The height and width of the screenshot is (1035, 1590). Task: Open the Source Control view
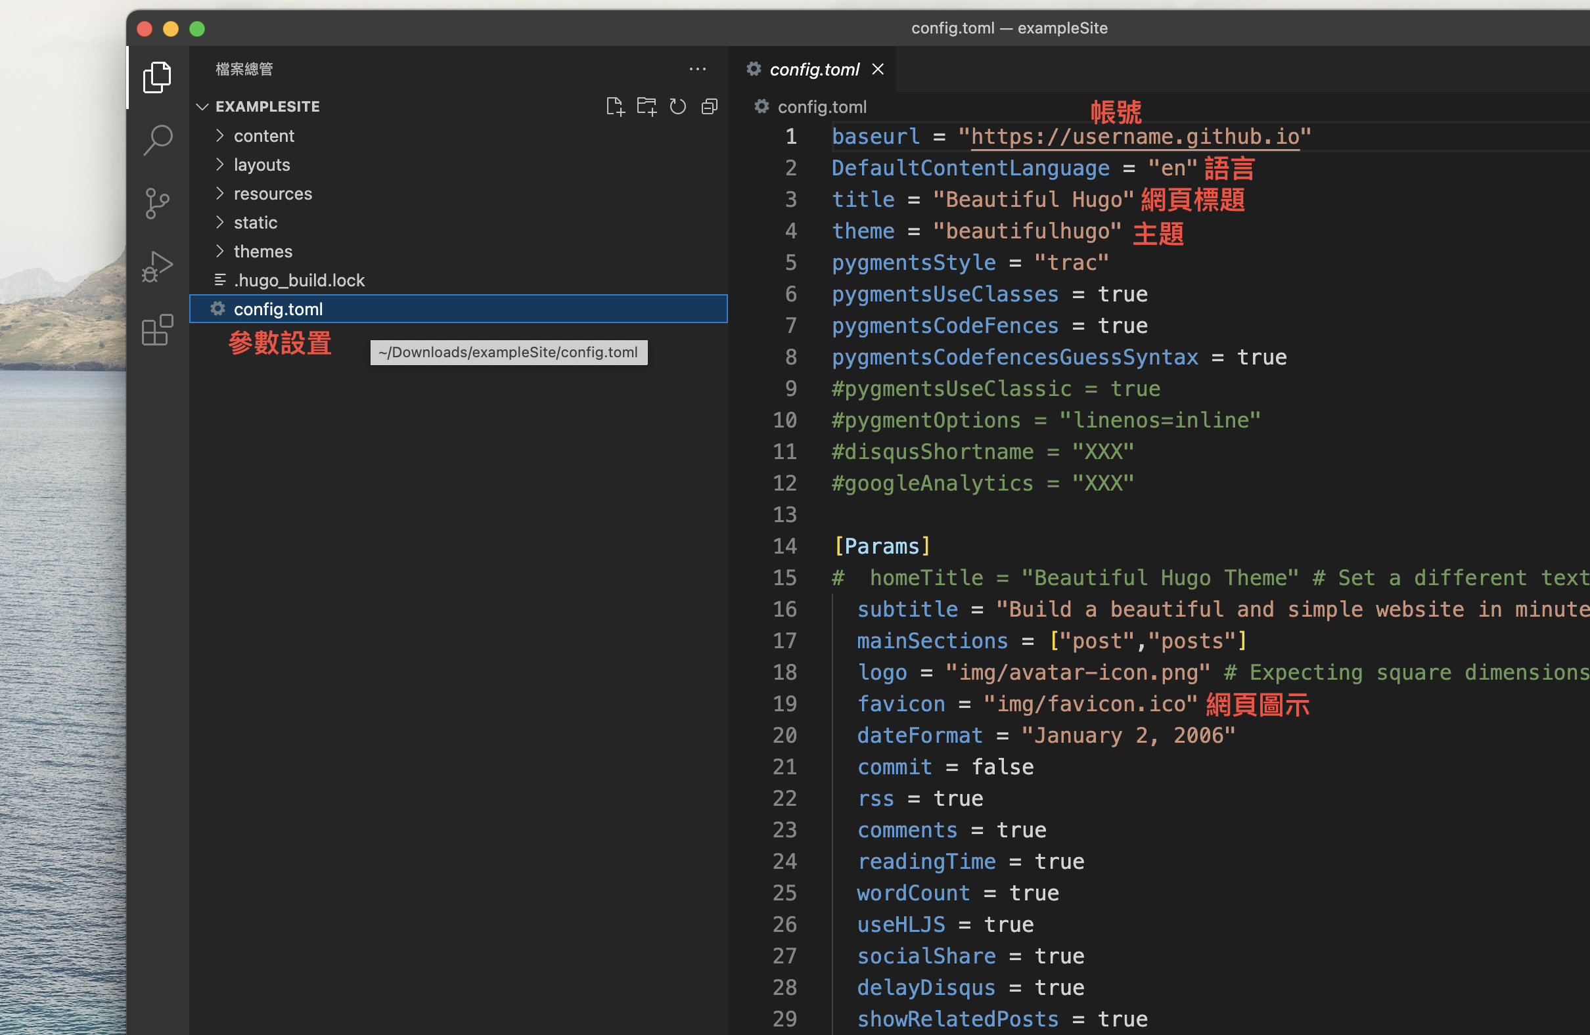[157, 203]
